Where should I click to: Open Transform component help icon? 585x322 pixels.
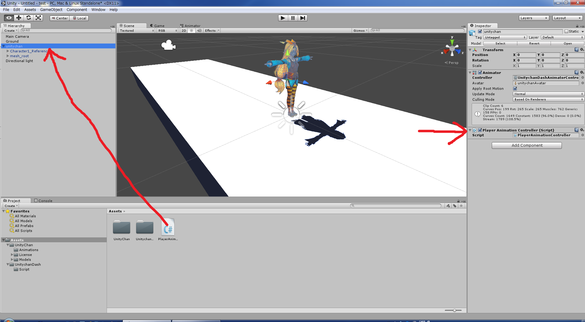(x=576, y=50)
